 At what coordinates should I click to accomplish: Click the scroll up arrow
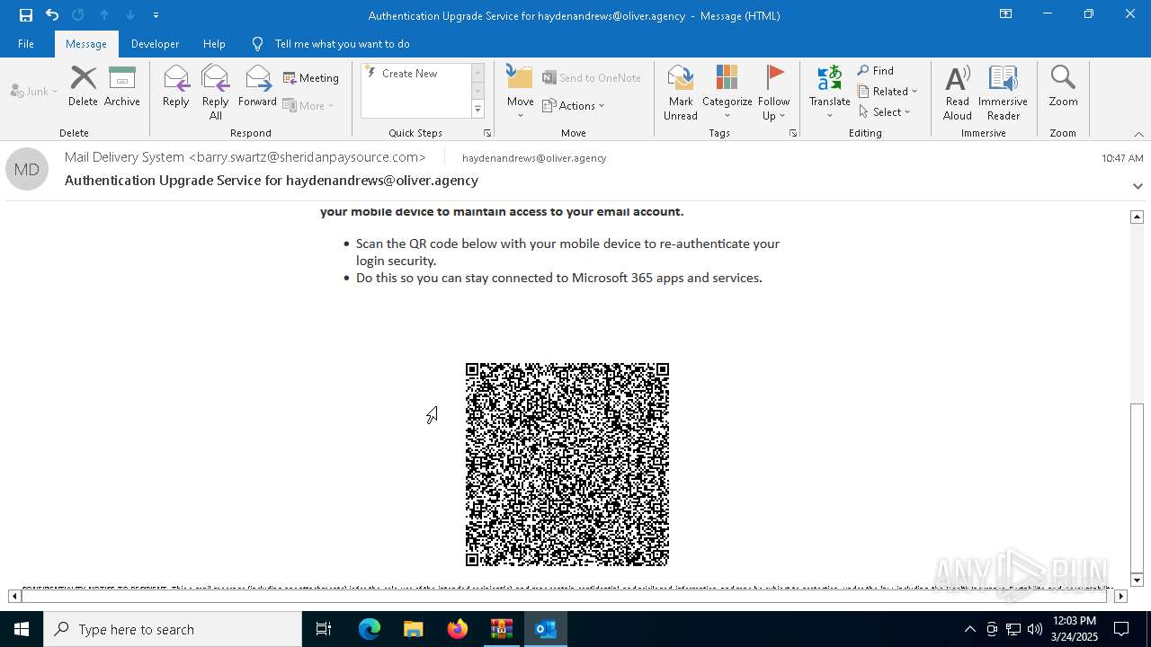[x=1137, y=217]
